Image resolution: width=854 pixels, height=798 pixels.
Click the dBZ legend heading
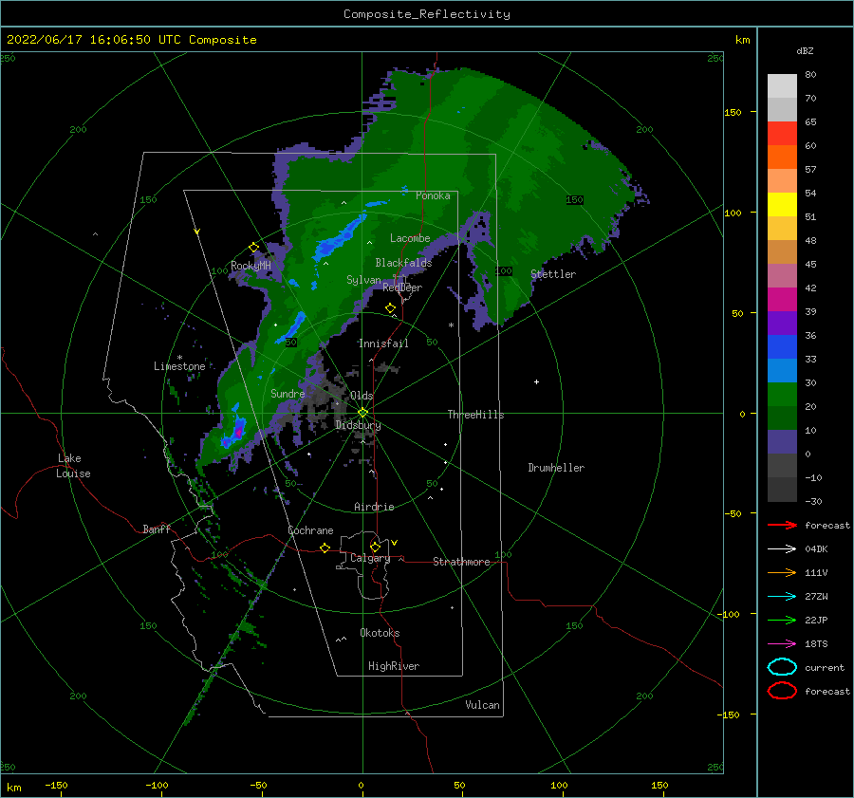click(805, 50)
